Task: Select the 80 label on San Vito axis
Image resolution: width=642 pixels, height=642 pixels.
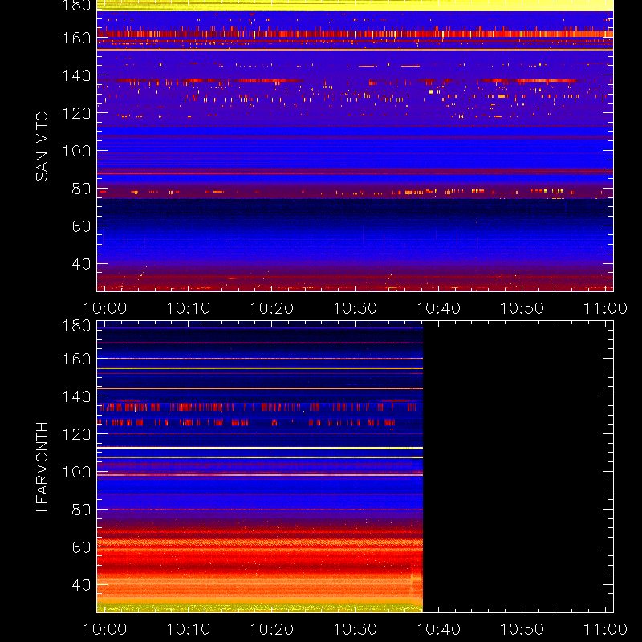Action: (x=82, y=189)
